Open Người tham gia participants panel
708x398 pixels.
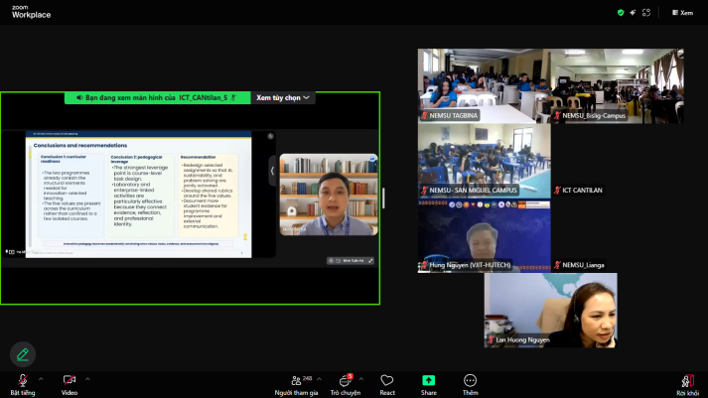[x=296, y=385]
